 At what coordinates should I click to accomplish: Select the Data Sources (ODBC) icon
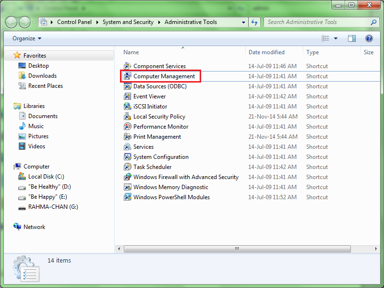point(127,86)
